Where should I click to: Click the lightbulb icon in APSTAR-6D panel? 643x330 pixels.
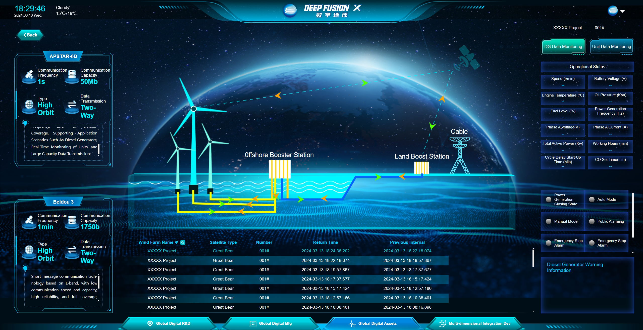pyautogui.click(x=25, y=123)
